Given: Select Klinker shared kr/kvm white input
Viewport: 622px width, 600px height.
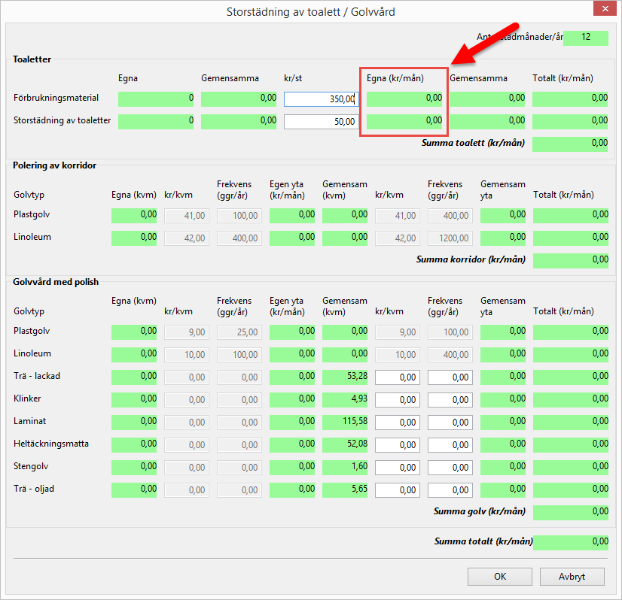Looking at the screenshot, I should 398,399.
